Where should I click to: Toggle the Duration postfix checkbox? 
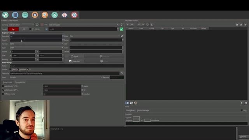coord(18,70)
